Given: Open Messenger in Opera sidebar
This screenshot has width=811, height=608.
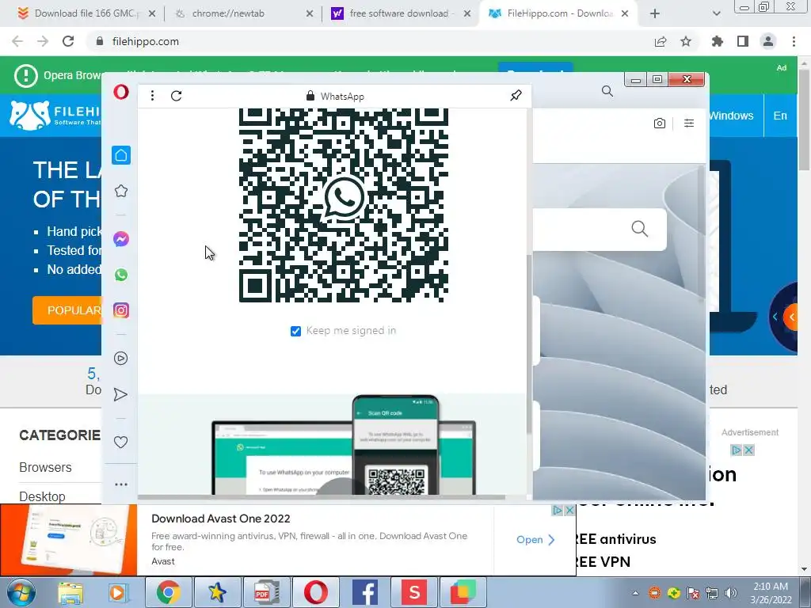Looking at the screenshot, I should click(x=121, y=239).
